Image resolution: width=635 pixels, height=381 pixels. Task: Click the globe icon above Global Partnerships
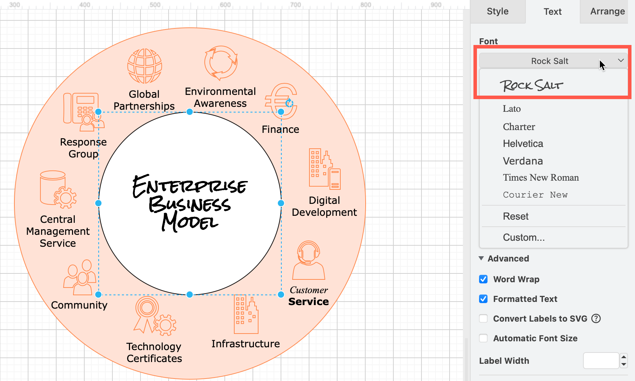click(145, 66)
